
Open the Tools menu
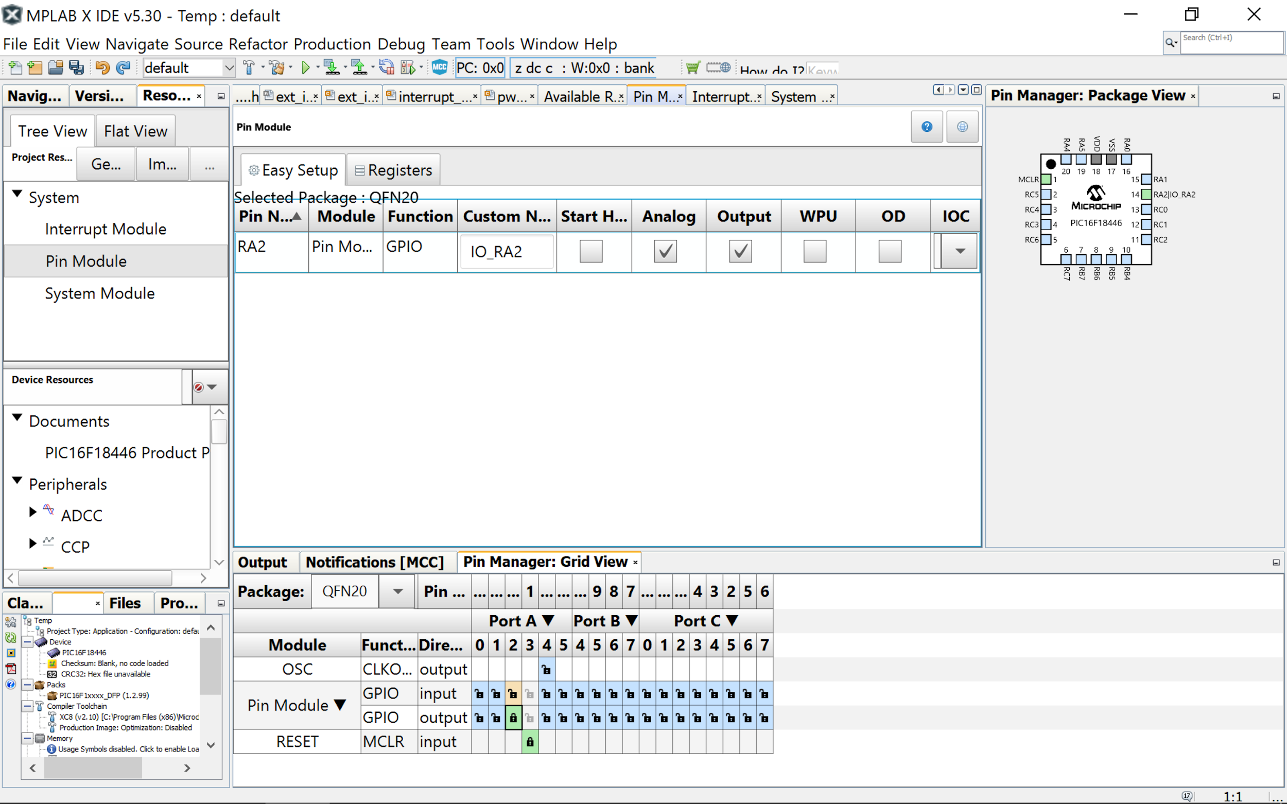coord(496,44)
